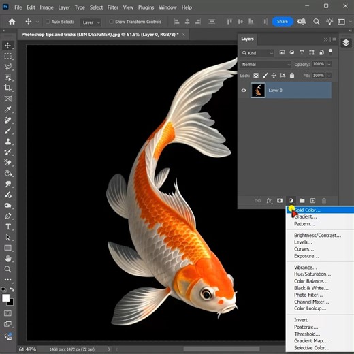Open Layers panel options menu
This screenshot has height=354, width=354.
click(x=334, y=39)
